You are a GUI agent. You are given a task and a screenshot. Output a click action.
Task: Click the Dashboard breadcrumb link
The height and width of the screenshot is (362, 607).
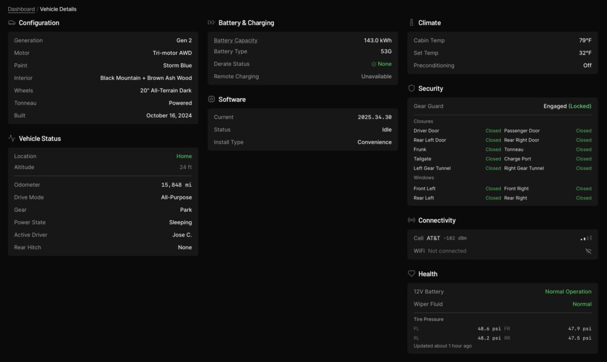pyautogui.click(x=21, y=9)
